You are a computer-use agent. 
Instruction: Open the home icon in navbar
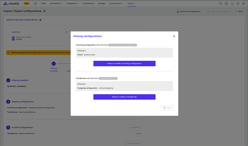point(35,3)
